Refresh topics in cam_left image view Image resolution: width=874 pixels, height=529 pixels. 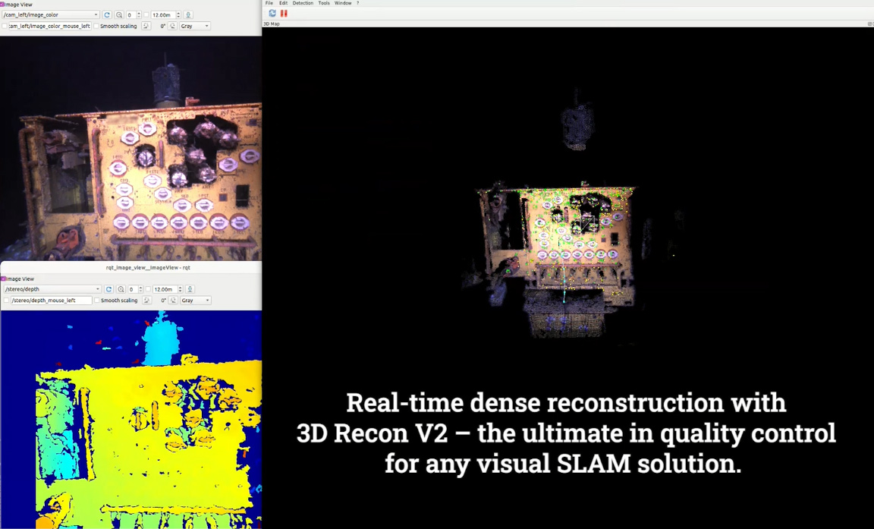pos(107,15)
